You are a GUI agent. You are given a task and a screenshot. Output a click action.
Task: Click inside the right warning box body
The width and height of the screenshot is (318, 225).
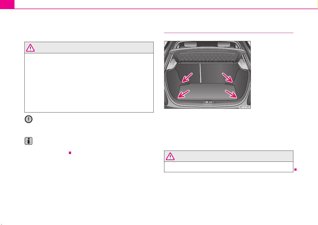tap(228, 167)
